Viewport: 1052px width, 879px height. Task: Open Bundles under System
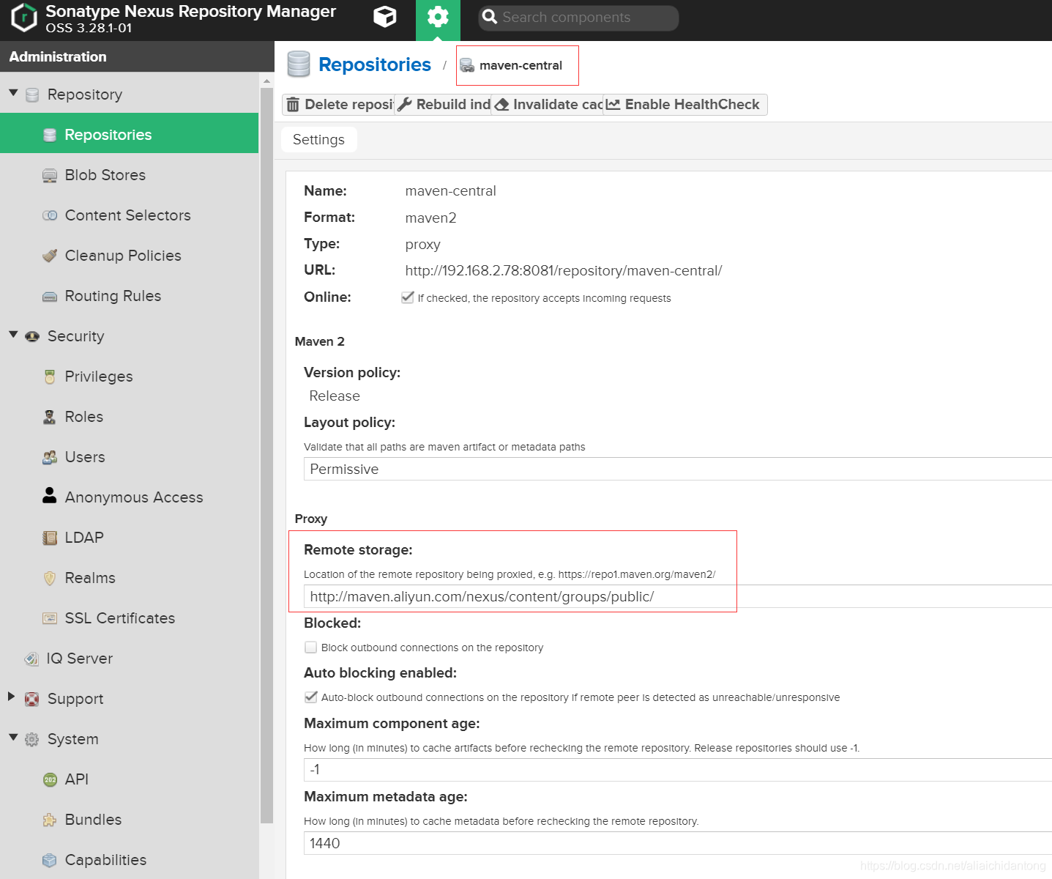[x=129, y=820]
